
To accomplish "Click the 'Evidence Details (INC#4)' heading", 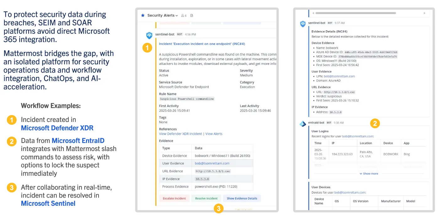I will 329,32.
